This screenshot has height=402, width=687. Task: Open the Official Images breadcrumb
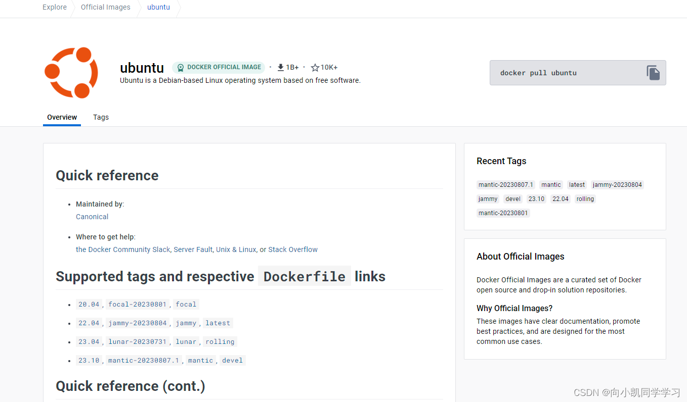coord(105,7)
